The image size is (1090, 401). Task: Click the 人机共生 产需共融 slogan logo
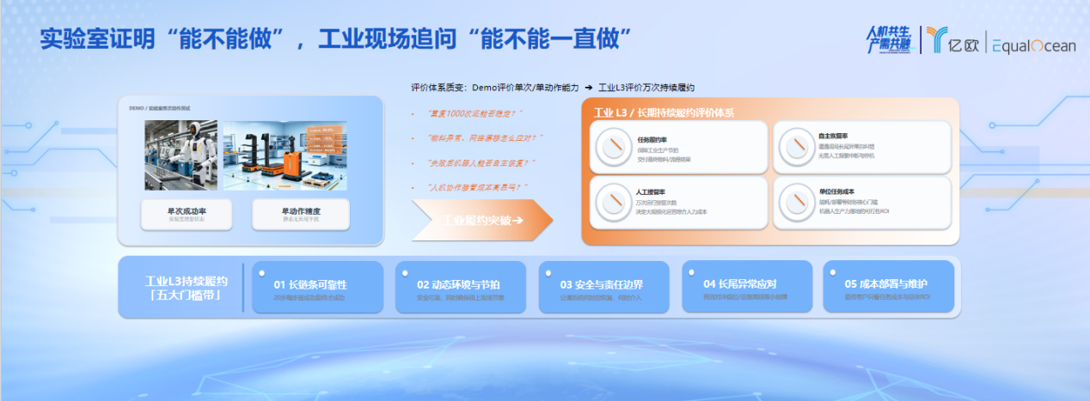(891, 39)
